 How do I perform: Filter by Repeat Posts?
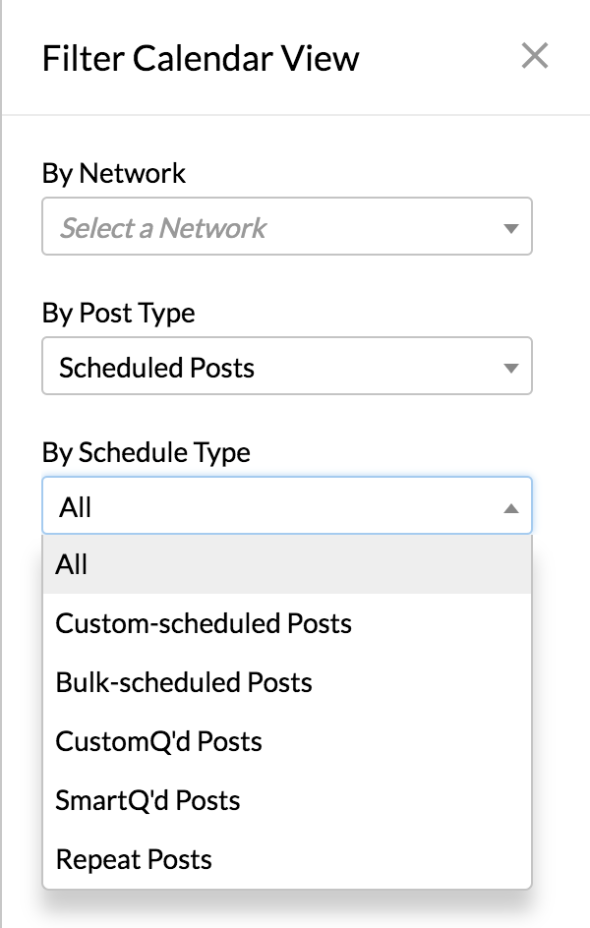point(134,859)
